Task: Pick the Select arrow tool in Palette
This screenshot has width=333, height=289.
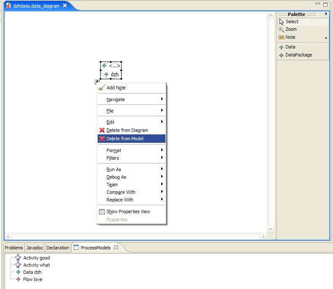Action: 291,22
